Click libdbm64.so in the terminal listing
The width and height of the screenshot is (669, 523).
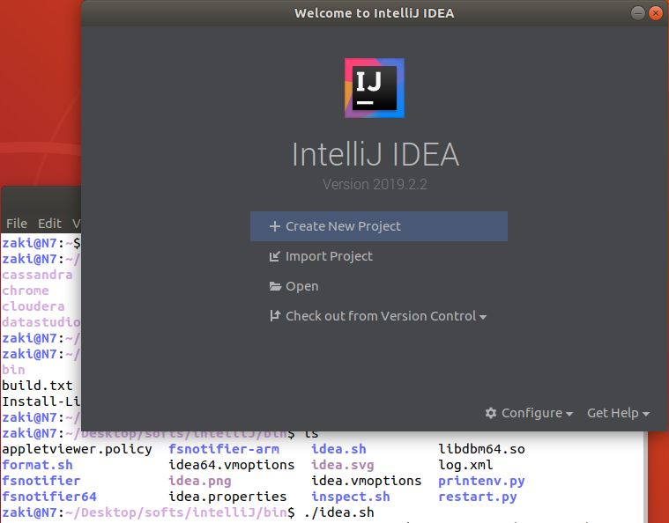tap(481, 449)
